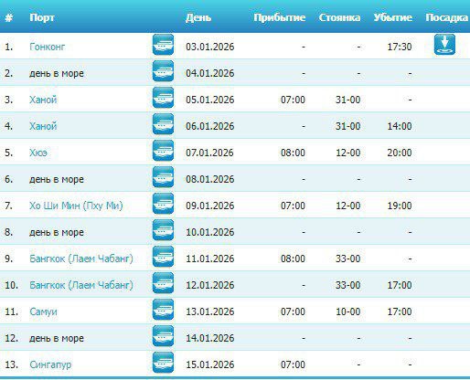Open the Гонконг port link
470x380 pixels.
[x=48, y=47]
